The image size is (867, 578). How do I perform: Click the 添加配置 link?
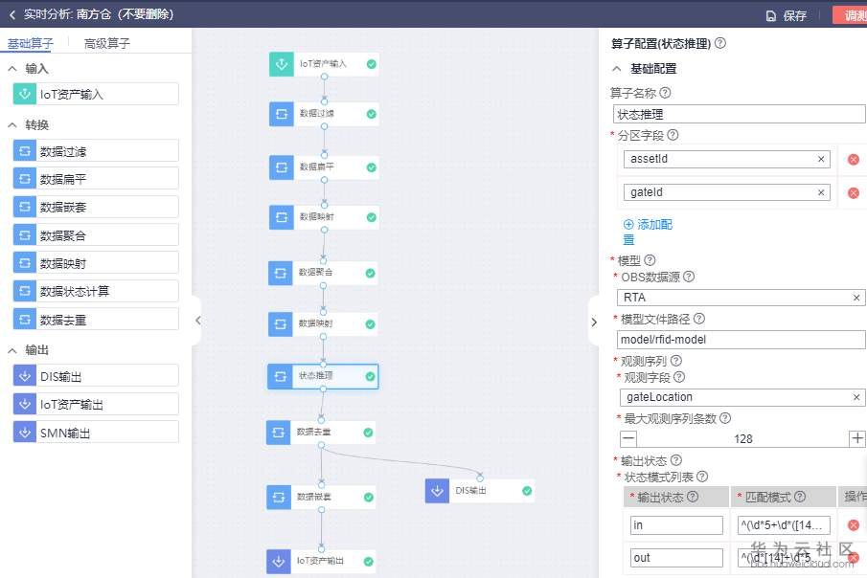coord(648,232)
